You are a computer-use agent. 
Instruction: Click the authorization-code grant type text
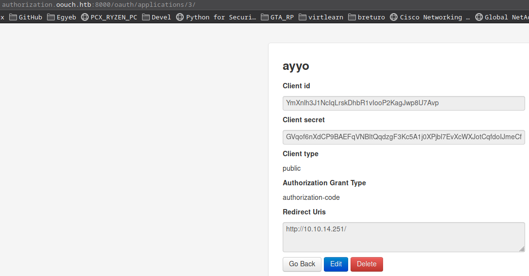311,197
